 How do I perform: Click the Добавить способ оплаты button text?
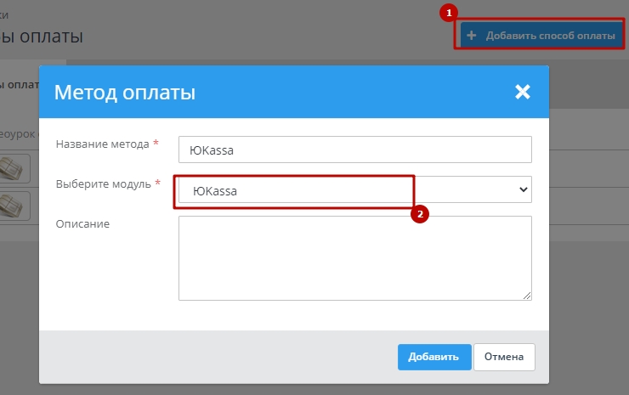[x=550, y=37]
